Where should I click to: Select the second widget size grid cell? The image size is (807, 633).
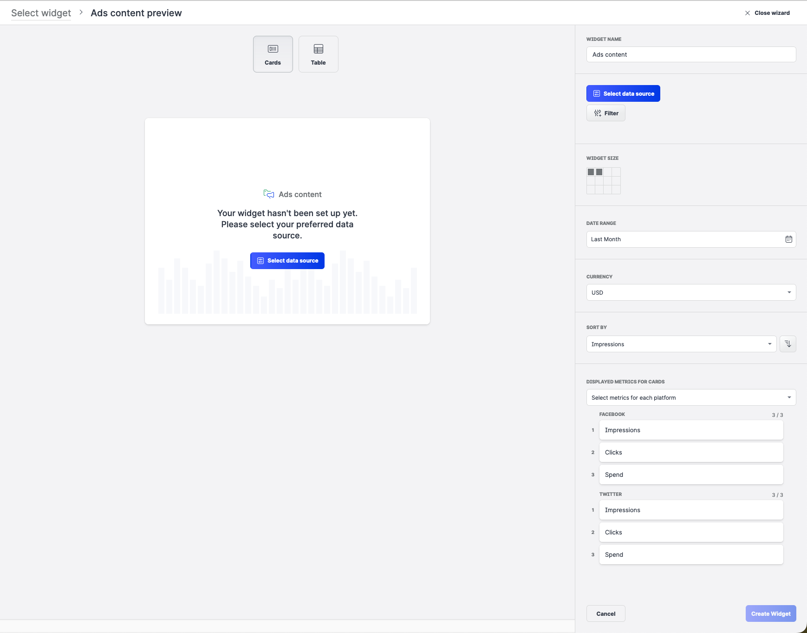(599, 172)
